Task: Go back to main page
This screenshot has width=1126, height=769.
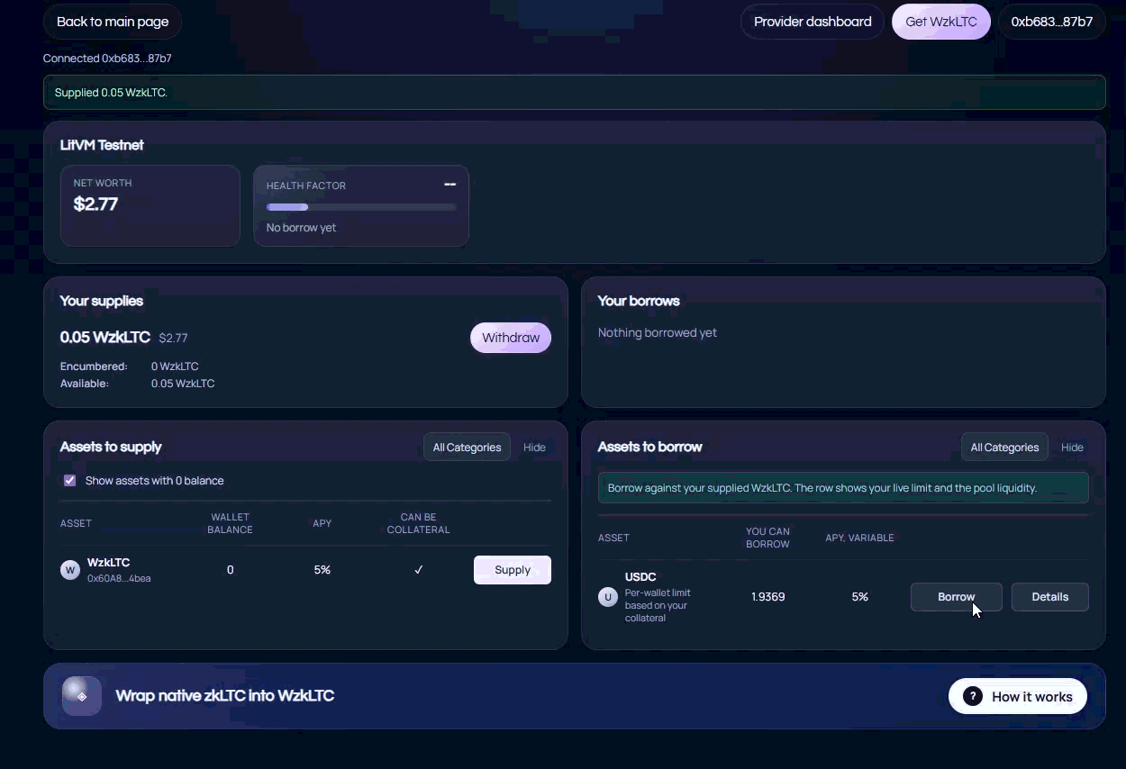Action: click(113, 22)
